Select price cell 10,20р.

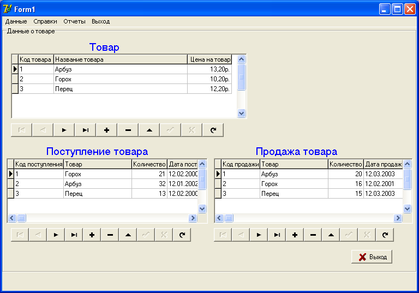209,79
